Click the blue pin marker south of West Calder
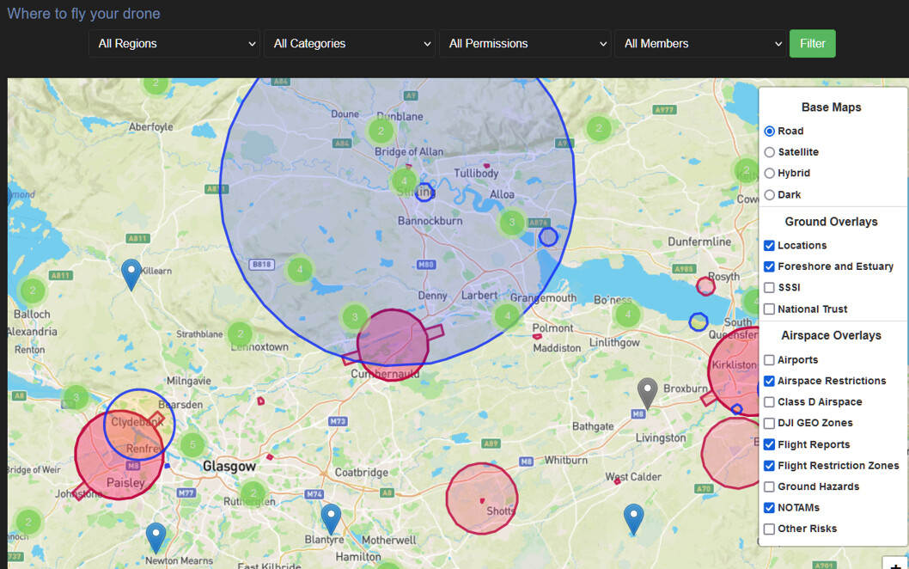909x569 pixels. 633,518
